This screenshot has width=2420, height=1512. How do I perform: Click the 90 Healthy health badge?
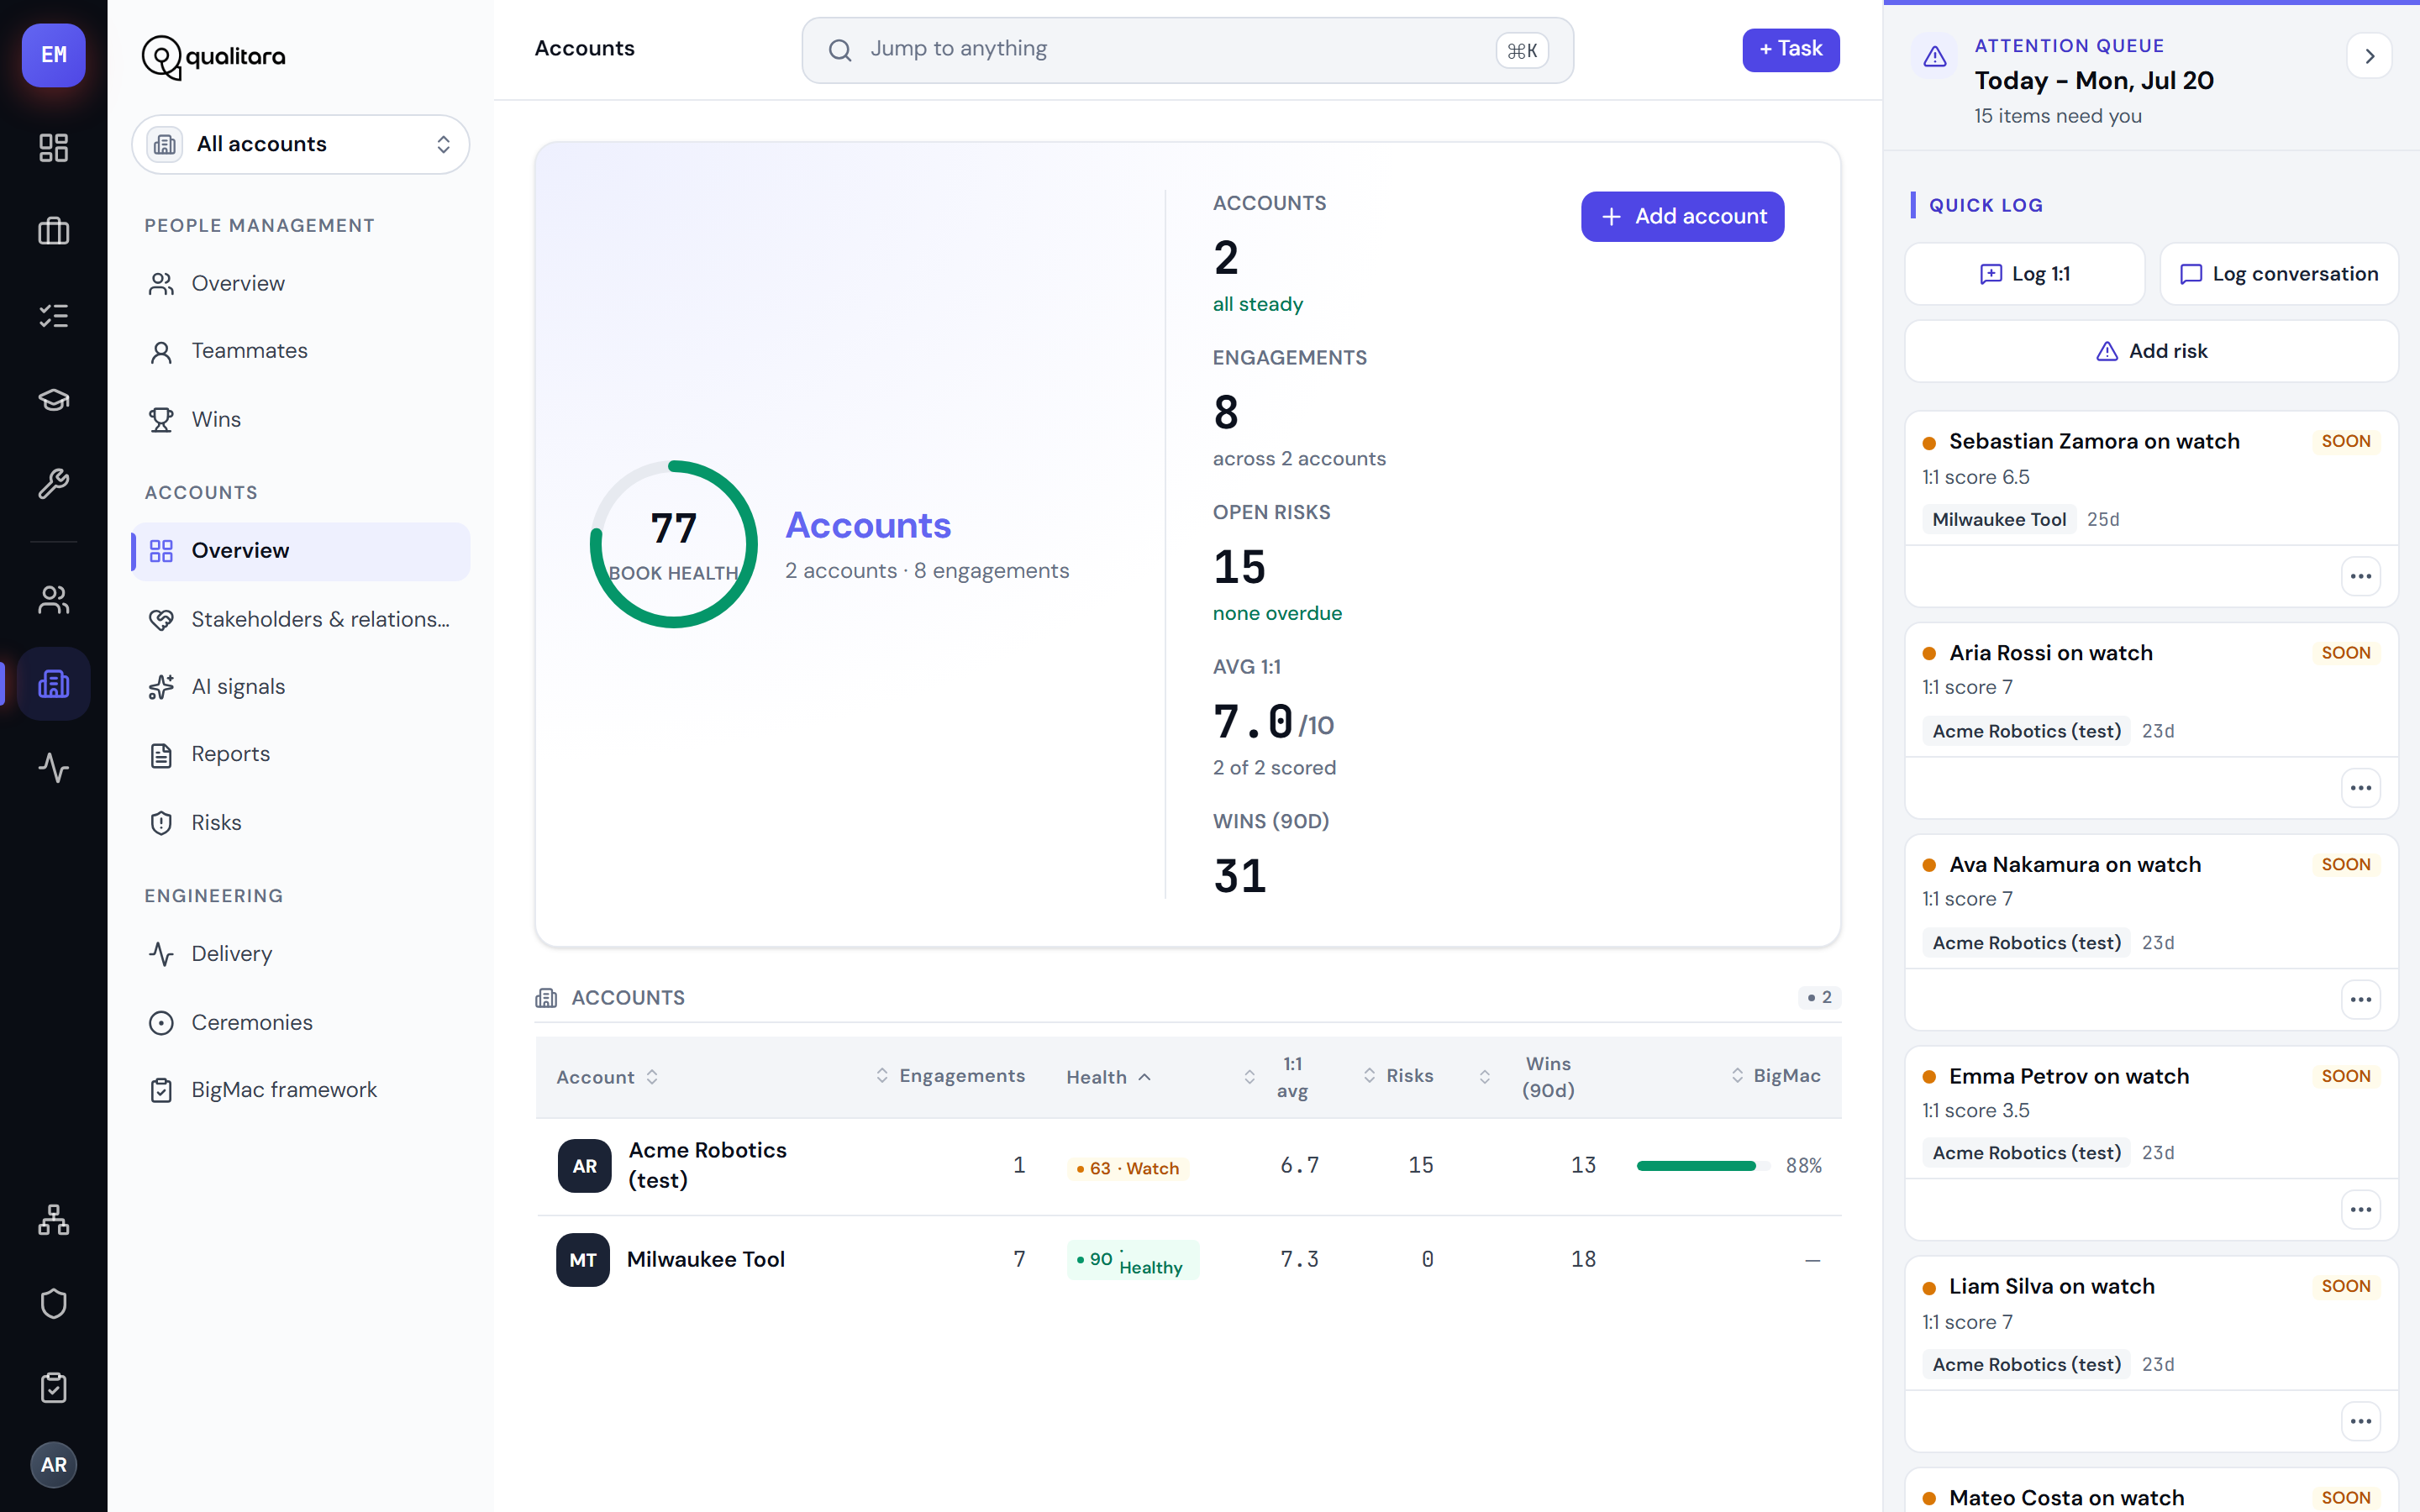point(1133,1260)
